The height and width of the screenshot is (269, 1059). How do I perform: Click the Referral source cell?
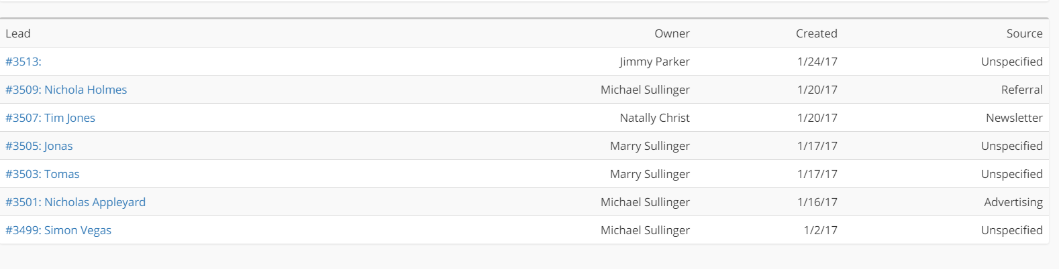coord(1021,90)
